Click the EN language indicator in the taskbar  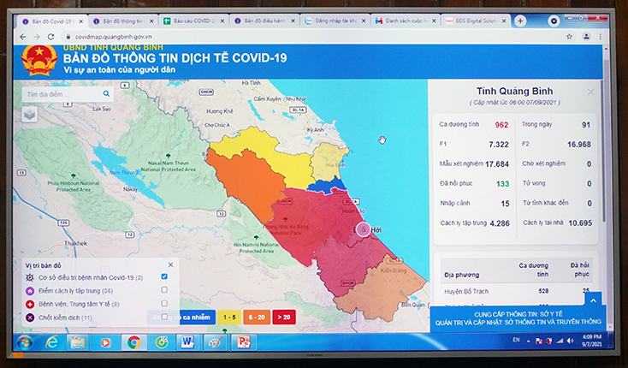(x=517, y=340)
